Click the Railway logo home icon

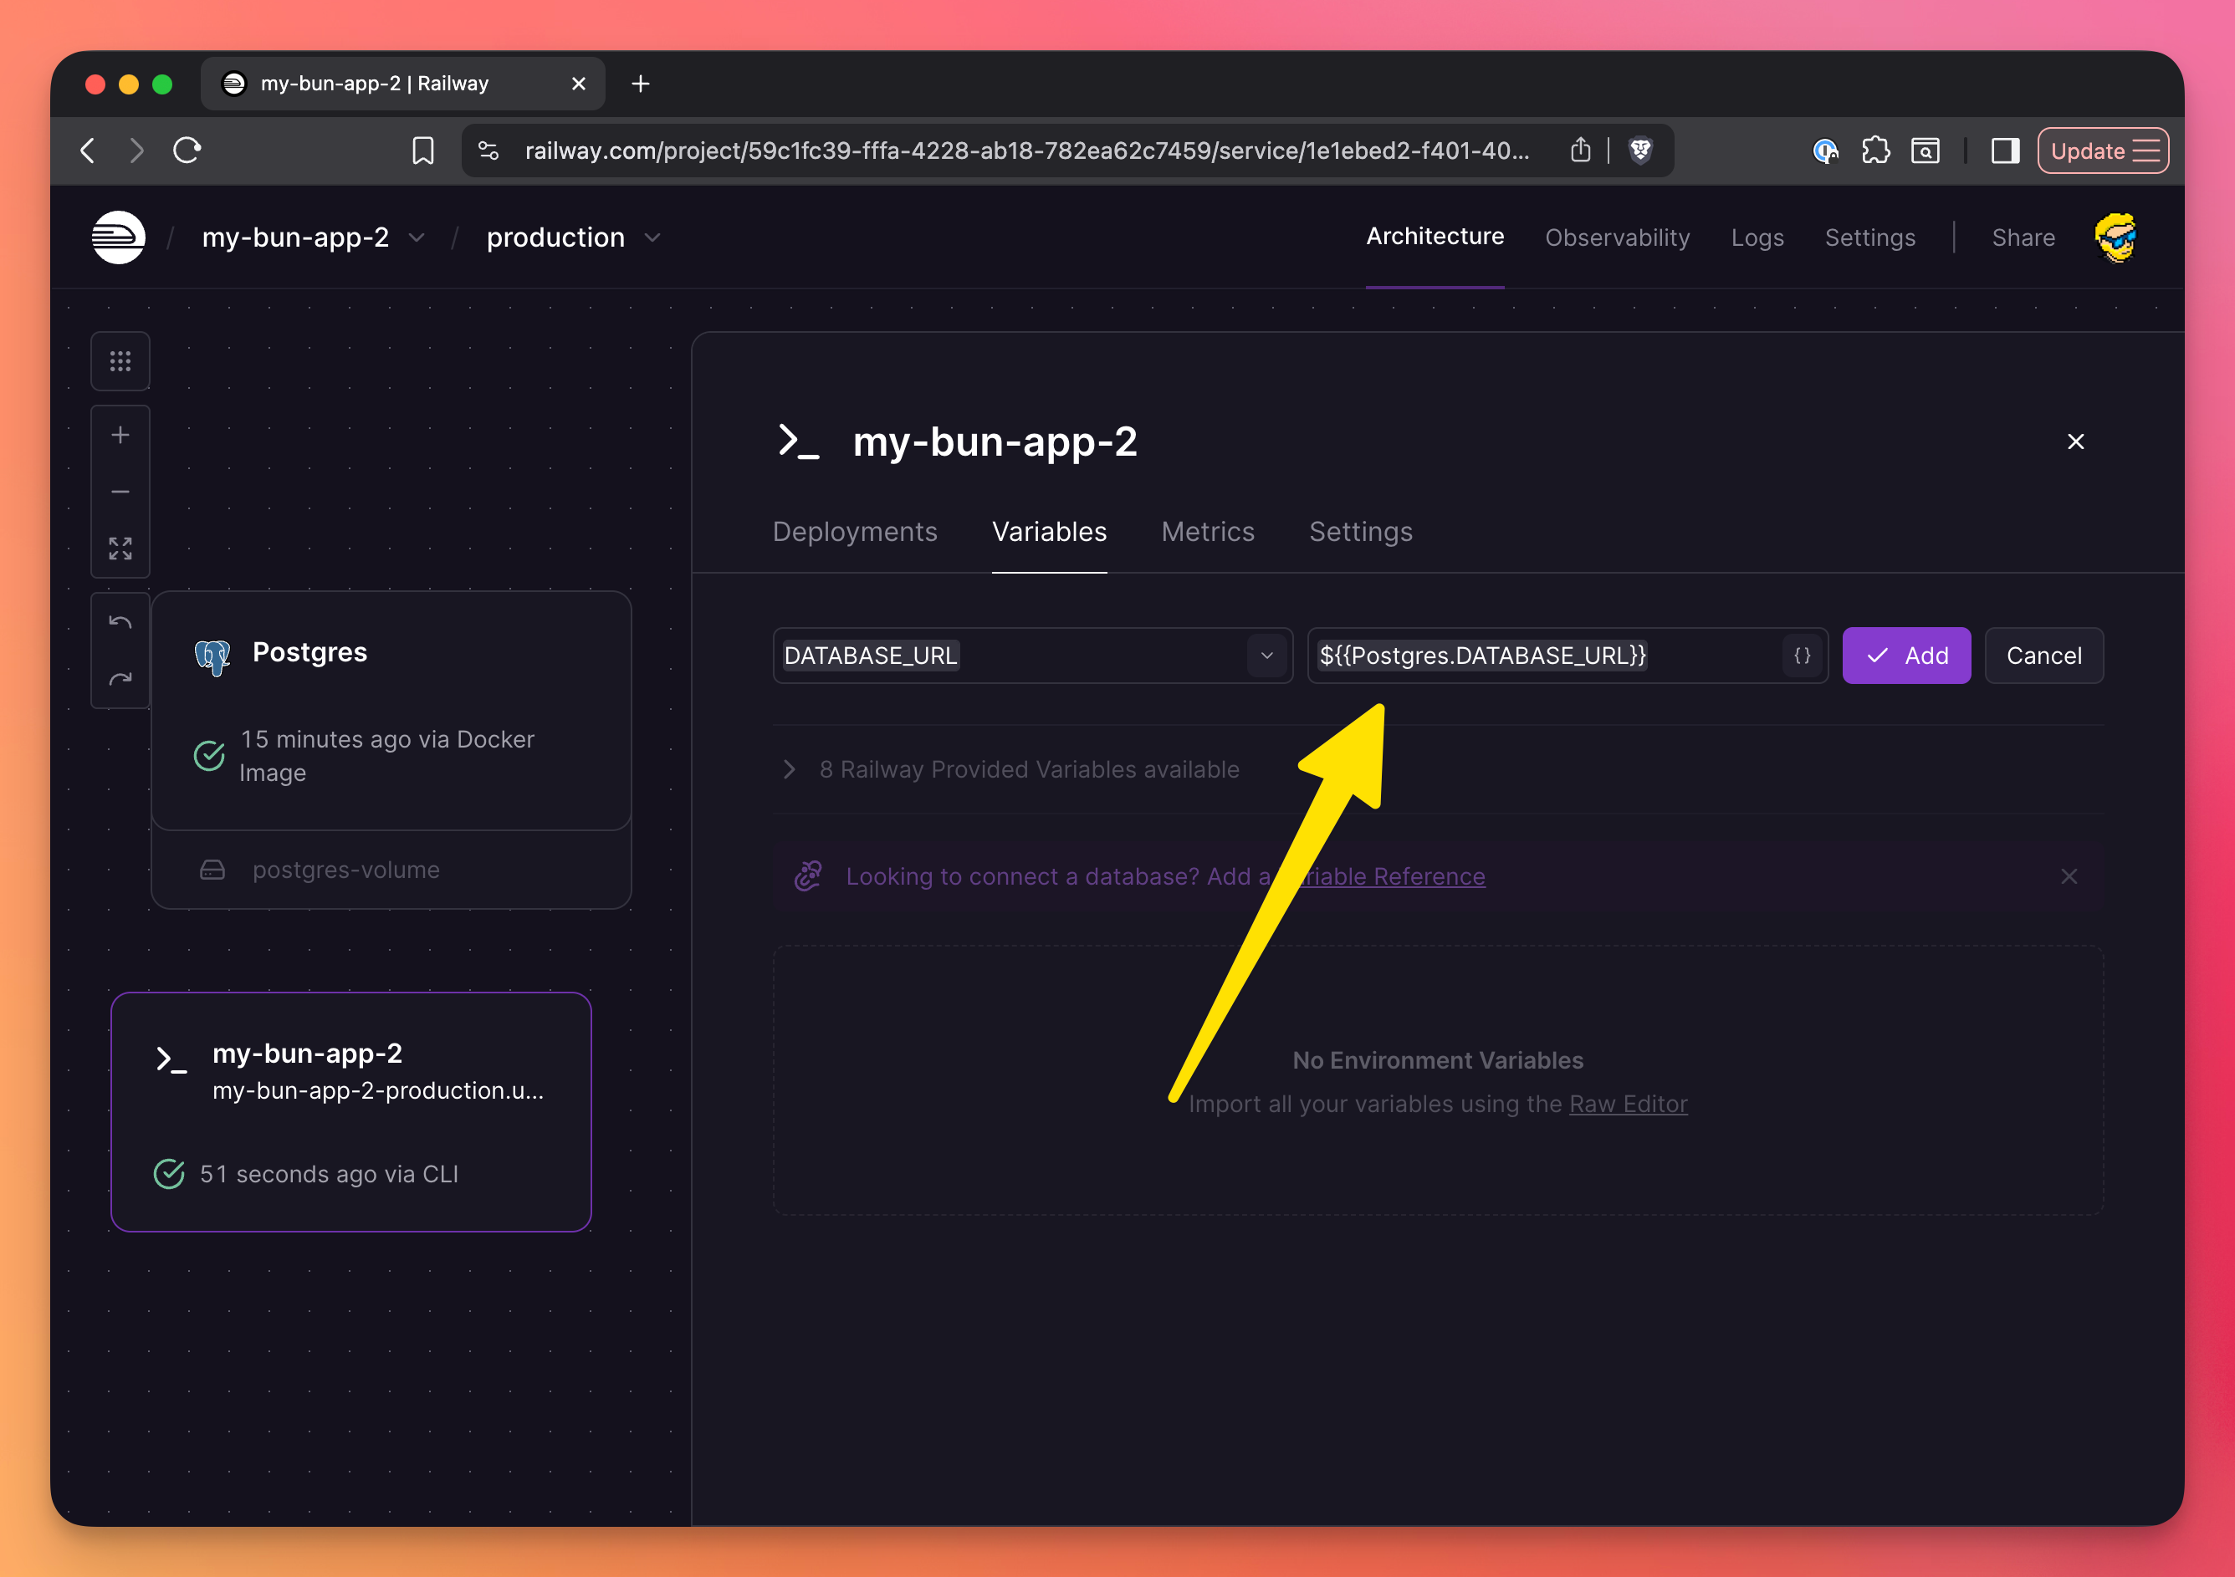coord(118,237)
